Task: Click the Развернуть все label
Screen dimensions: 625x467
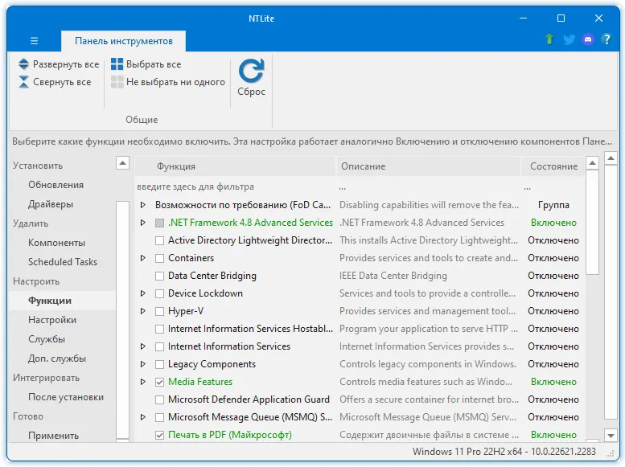Action: tap(66, 64)
